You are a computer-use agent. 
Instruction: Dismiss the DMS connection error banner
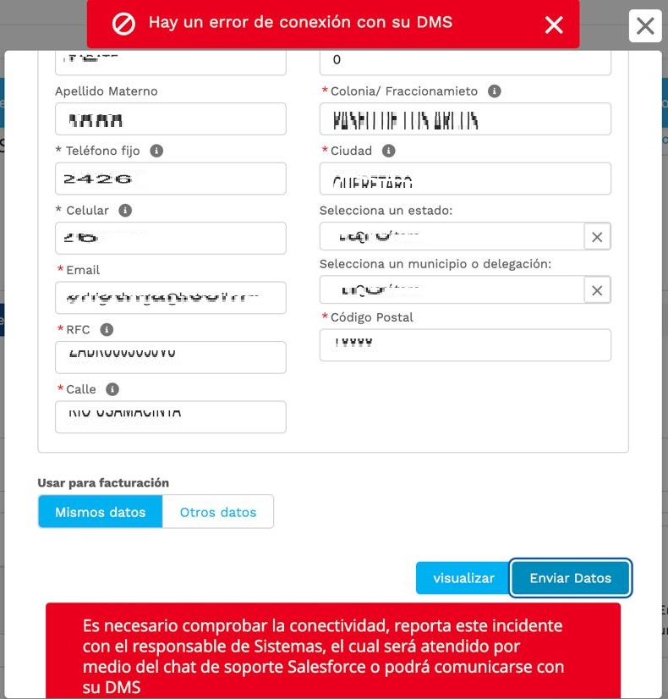pyautogui.click(x=554, y=25)
